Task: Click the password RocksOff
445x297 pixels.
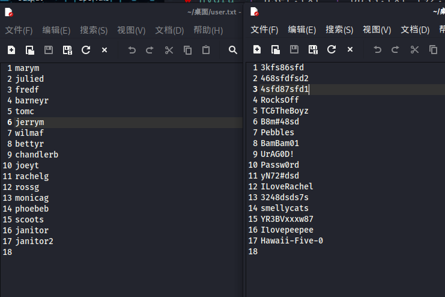Action: 280,100
